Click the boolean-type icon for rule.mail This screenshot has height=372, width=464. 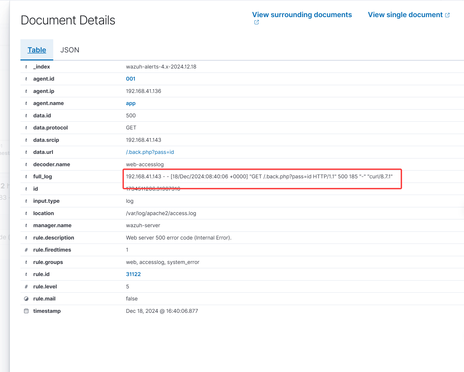pos(26,299)
